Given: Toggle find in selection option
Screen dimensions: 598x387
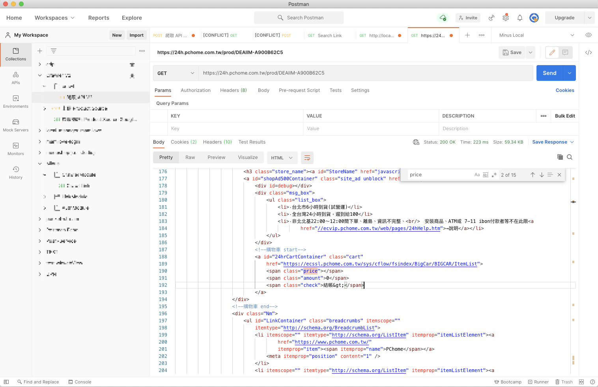Looking at the screenshot, I should coord(550,175).
